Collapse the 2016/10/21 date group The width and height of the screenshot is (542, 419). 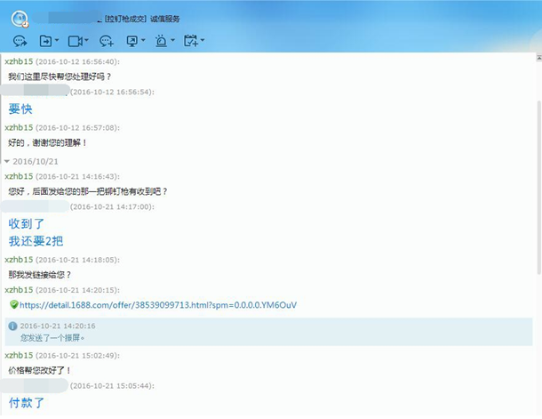point(7,162)
